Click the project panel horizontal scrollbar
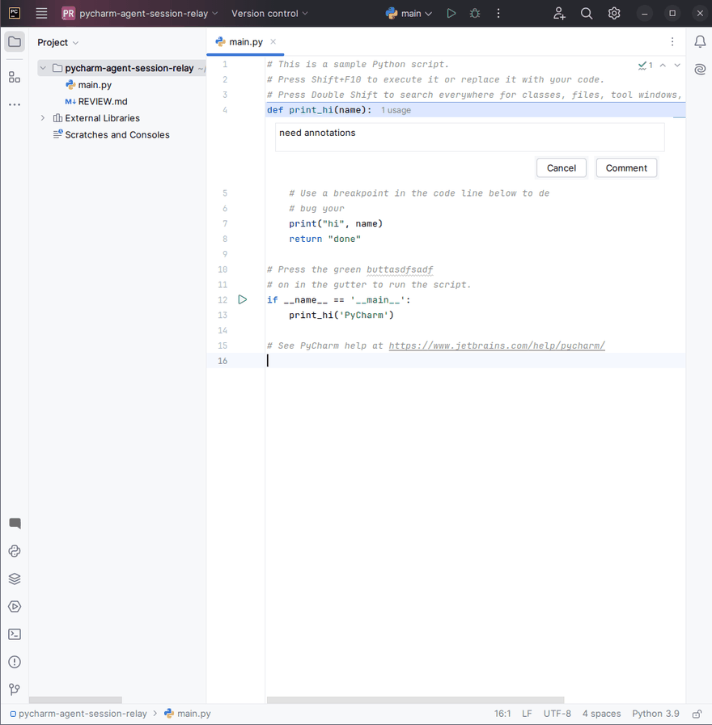712x725 pixels. 75,700
